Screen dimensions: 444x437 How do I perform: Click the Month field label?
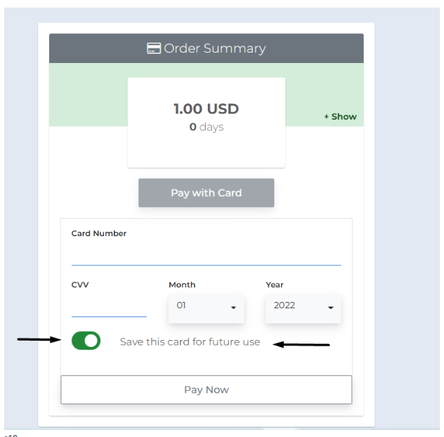pyautogui.click(x=182, y=285)
